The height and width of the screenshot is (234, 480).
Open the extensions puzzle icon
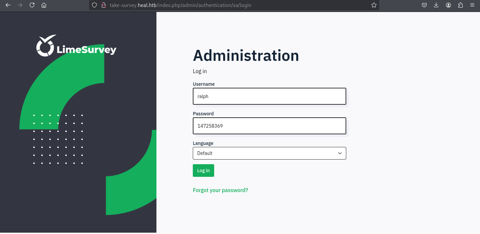point(461,5)
